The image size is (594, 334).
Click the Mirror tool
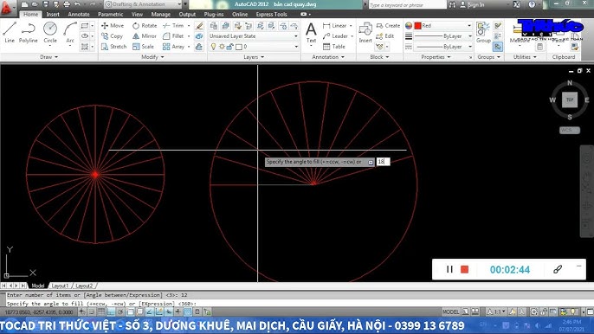(145, 36)
